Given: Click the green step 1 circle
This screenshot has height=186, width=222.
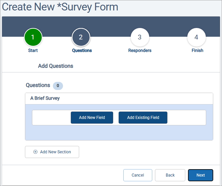Looking at the screenshot, I should coord(33,37).
